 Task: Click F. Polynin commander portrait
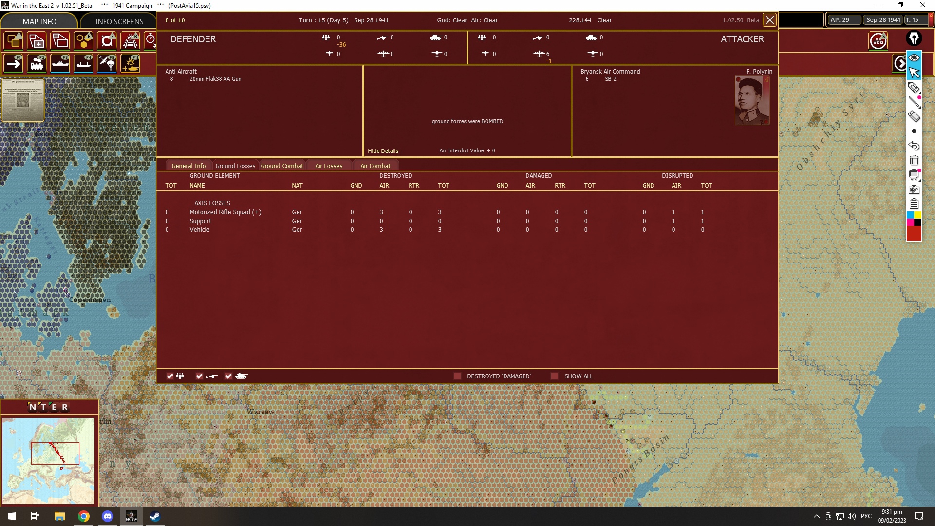pyautogui.click(x=752, y=101)
